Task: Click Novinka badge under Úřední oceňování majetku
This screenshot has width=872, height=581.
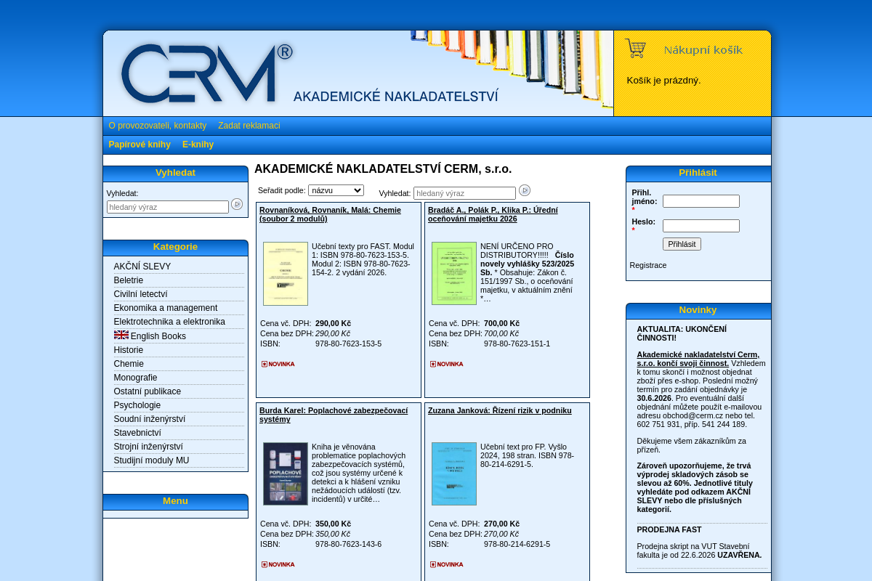Action: pos(447,364)
